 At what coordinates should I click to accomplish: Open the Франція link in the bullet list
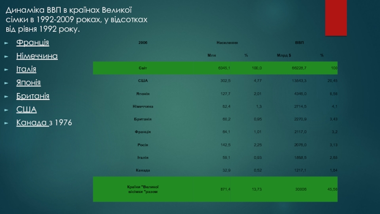[x=33, y=43]
